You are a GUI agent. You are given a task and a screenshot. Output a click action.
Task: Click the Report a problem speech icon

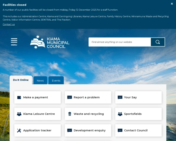tap(70, 98)
